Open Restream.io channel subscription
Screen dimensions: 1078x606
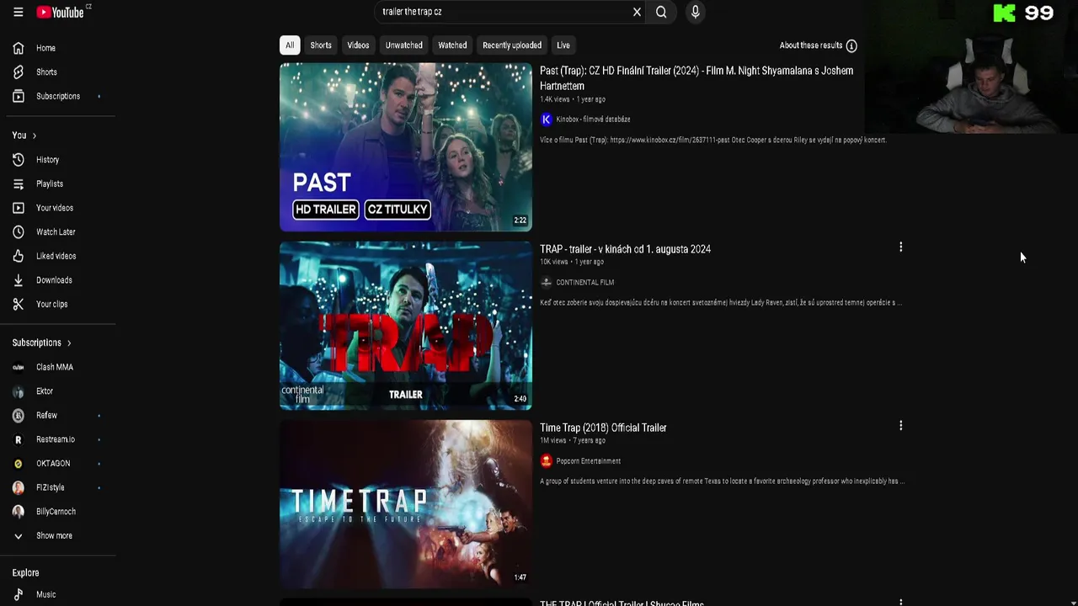point(57,439)
